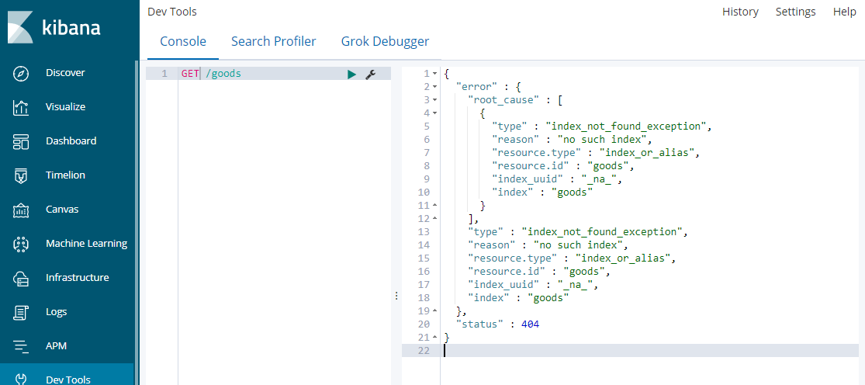Select the Canvas label in the sidebar

pyautogui.click(x=62, y=210)
